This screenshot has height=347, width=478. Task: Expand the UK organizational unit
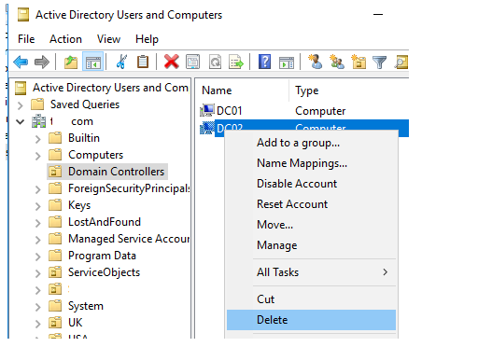point(38,324)
